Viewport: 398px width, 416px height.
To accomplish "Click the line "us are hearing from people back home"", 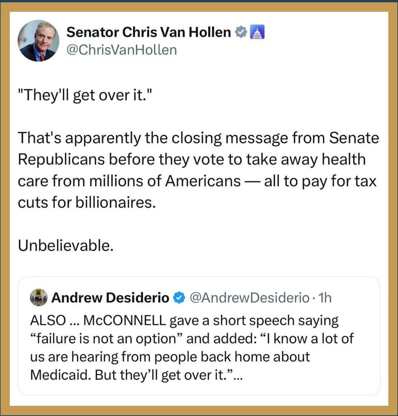I will 170,357.
